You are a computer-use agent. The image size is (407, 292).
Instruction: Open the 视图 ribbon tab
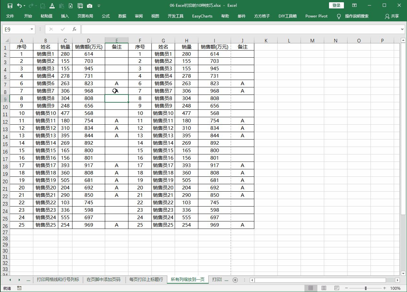[x=155, y=16]
